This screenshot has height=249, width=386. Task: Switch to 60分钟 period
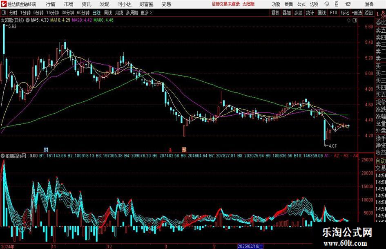[83, 13]
